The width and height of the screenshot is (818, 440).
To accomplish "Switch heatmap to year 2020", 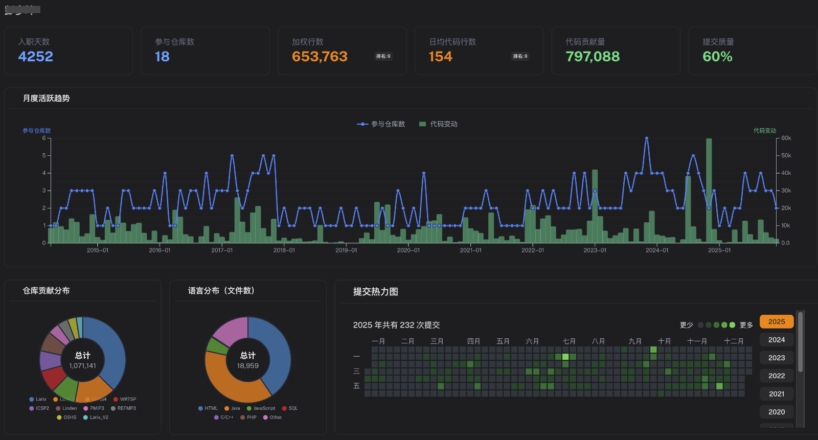I will [776, 412].
